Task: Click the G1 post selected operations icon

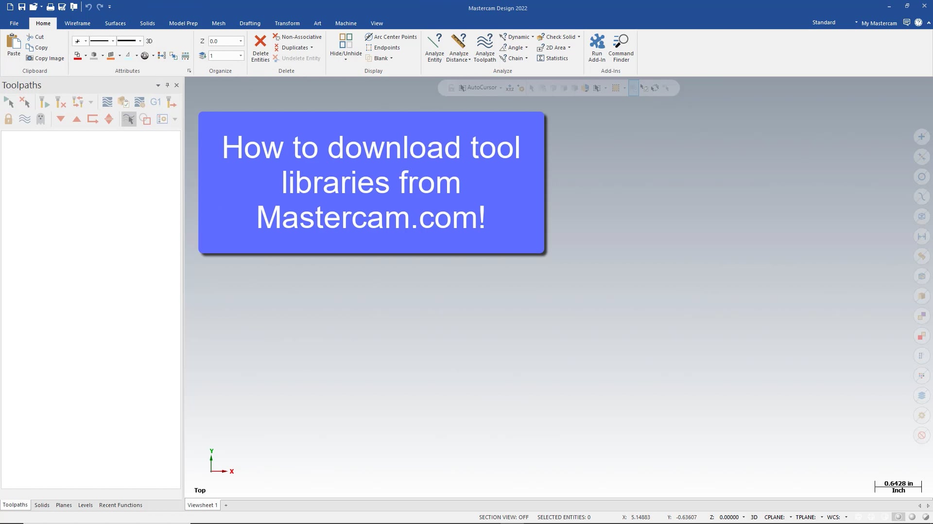Action: [155, 102]
